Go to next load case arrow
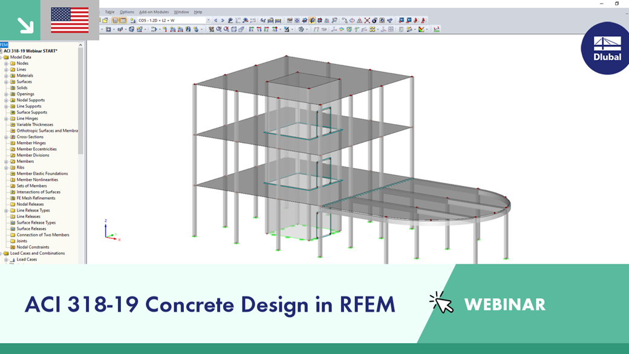Screen dimensions: 629x354 pos(223,21)
